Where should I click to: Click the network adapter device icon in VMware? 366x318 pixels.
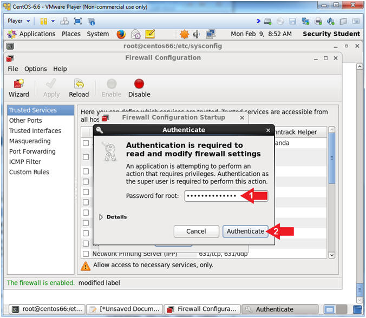(305, 21)
